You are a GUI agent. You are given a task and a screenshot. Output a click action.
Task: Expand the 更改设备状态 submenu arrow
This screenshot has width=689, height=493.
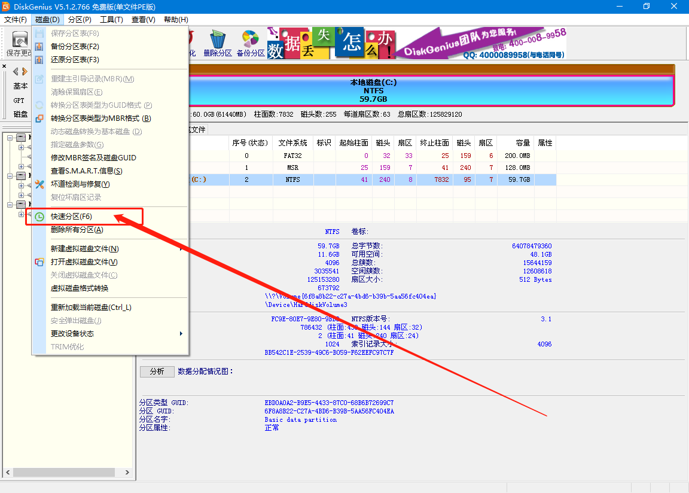pos(181,334)
